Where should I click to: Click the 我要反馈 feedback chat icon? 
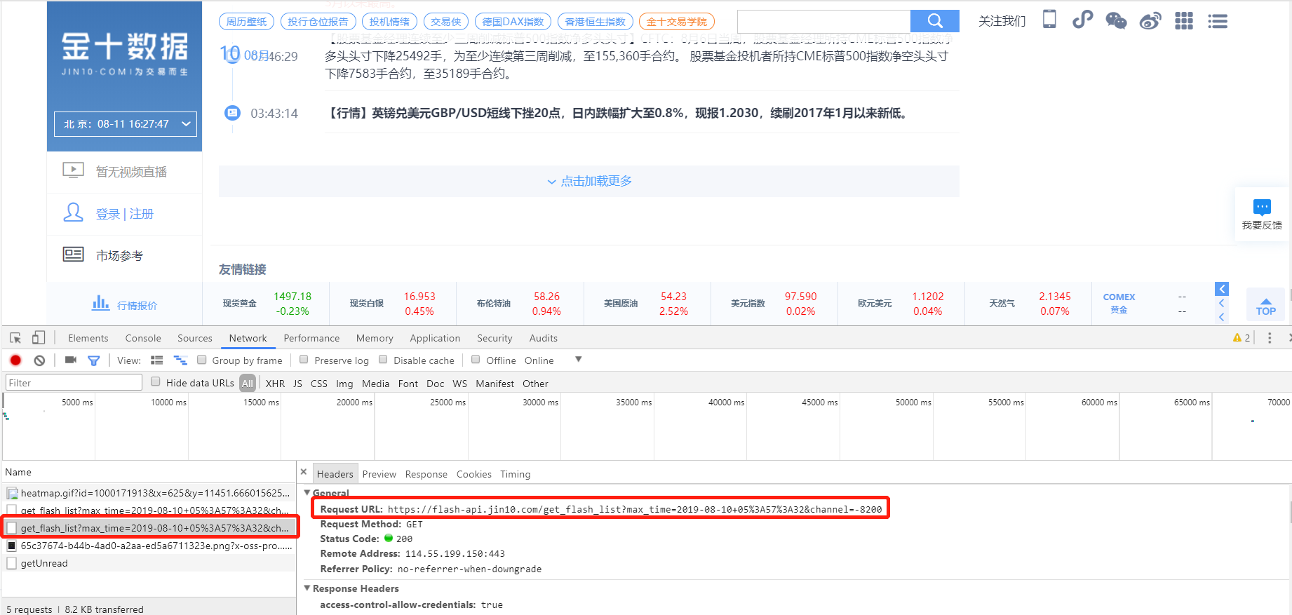[x=1262, y=207]
